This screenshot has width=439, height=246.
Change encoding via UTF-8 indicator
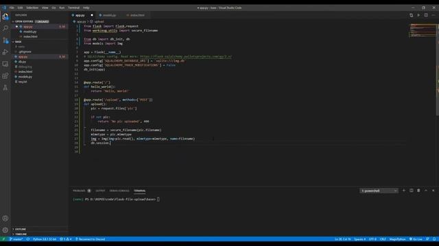click(372, 239)
